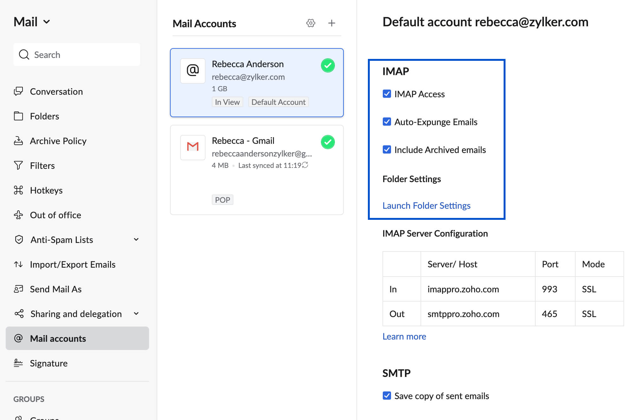The image size is (633, 420).
Task: Click the Search input field
Action: point(77,55)
